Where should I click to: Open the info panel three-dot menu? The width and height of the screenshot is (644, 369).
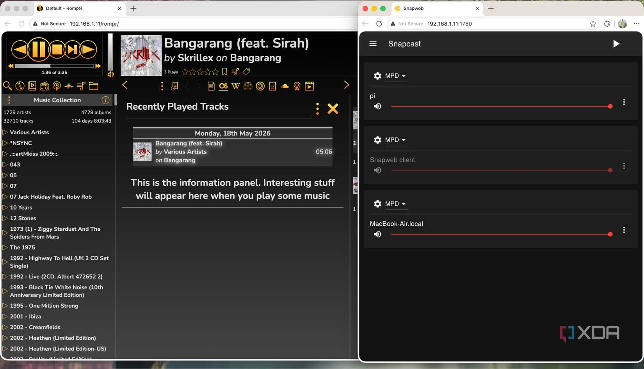point(162,86)
